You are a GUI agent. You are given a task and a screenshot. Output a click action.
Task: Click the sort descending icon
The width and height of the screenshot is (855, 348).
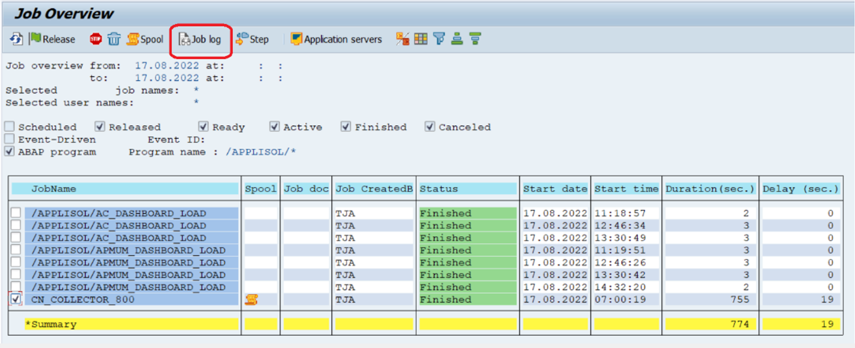(475, 39)
